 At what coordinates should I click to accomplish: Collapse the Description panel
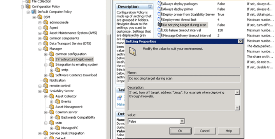(x=150, y=7)
